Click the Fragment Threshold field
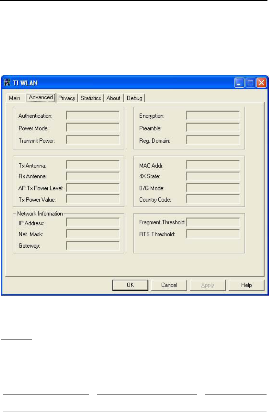 click(213, 222)
